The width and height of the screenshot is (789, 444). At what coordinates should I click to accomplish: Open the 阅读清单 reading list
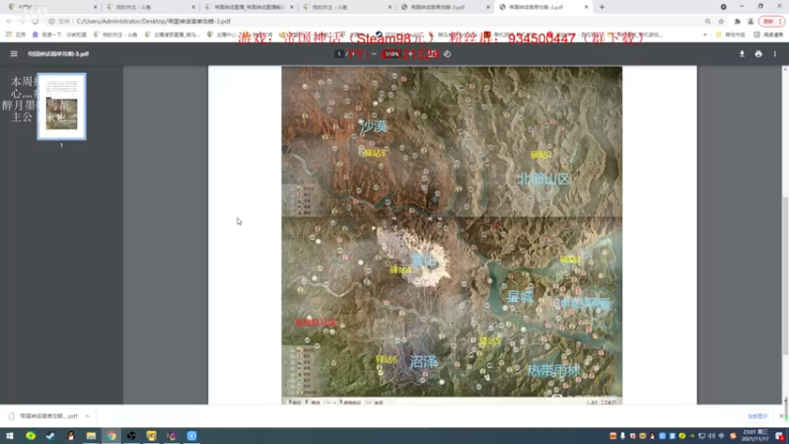point(769,35)
